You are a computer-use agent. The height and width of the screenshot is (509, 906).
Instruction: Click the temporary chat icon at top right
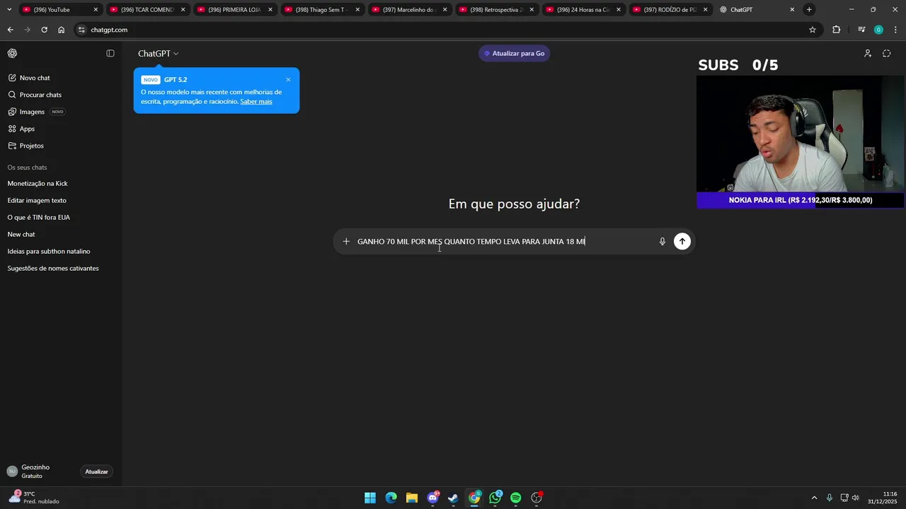pos(887,54)
